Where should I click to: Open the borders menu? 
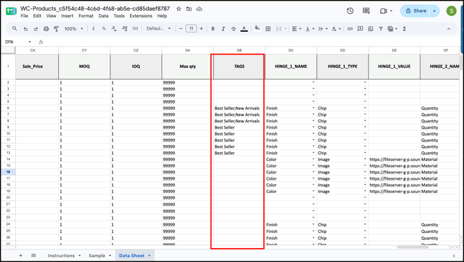click(268, 28)
